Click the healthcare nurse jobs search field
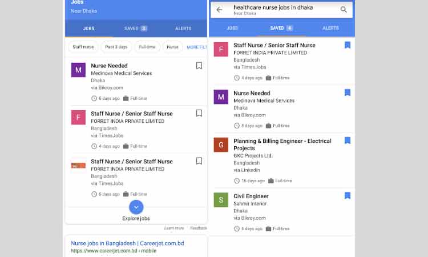428x257 pixels. pyautogui.click(x=281, y=10)
